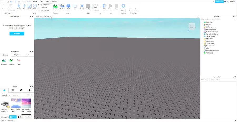Select the Vibe Kit sky effects thumbnail

(26, 103)
